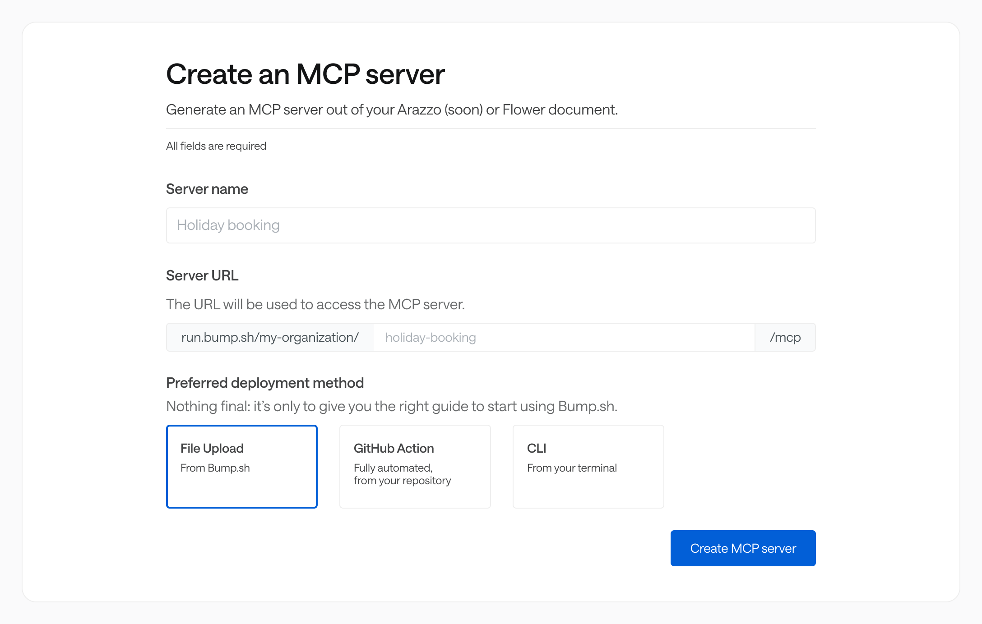Click the 'All fields are required' text
Image resolution: width=982 pixels, height=624 pixels.
216,146
